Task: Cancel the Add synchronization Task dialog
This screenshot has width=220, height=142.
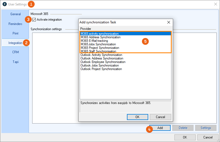Action: point(160,117)
